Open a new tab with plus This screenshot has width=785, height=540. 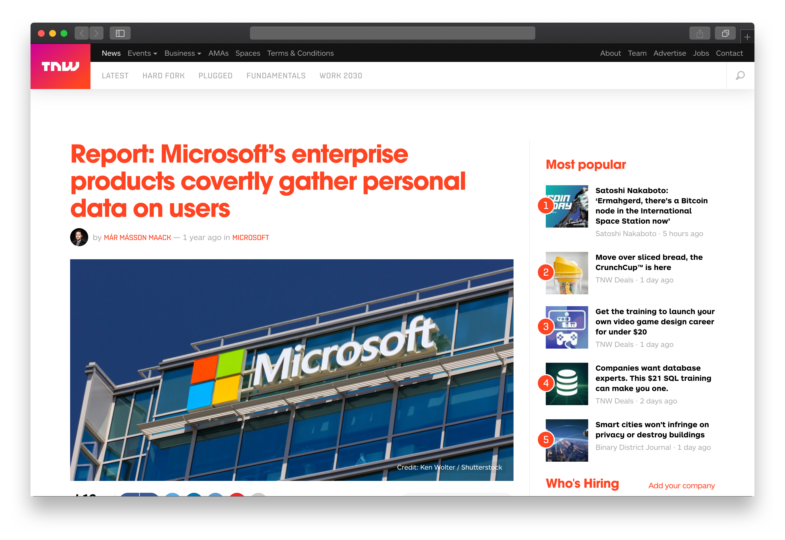pyautogui.click(x=747, y=37)
